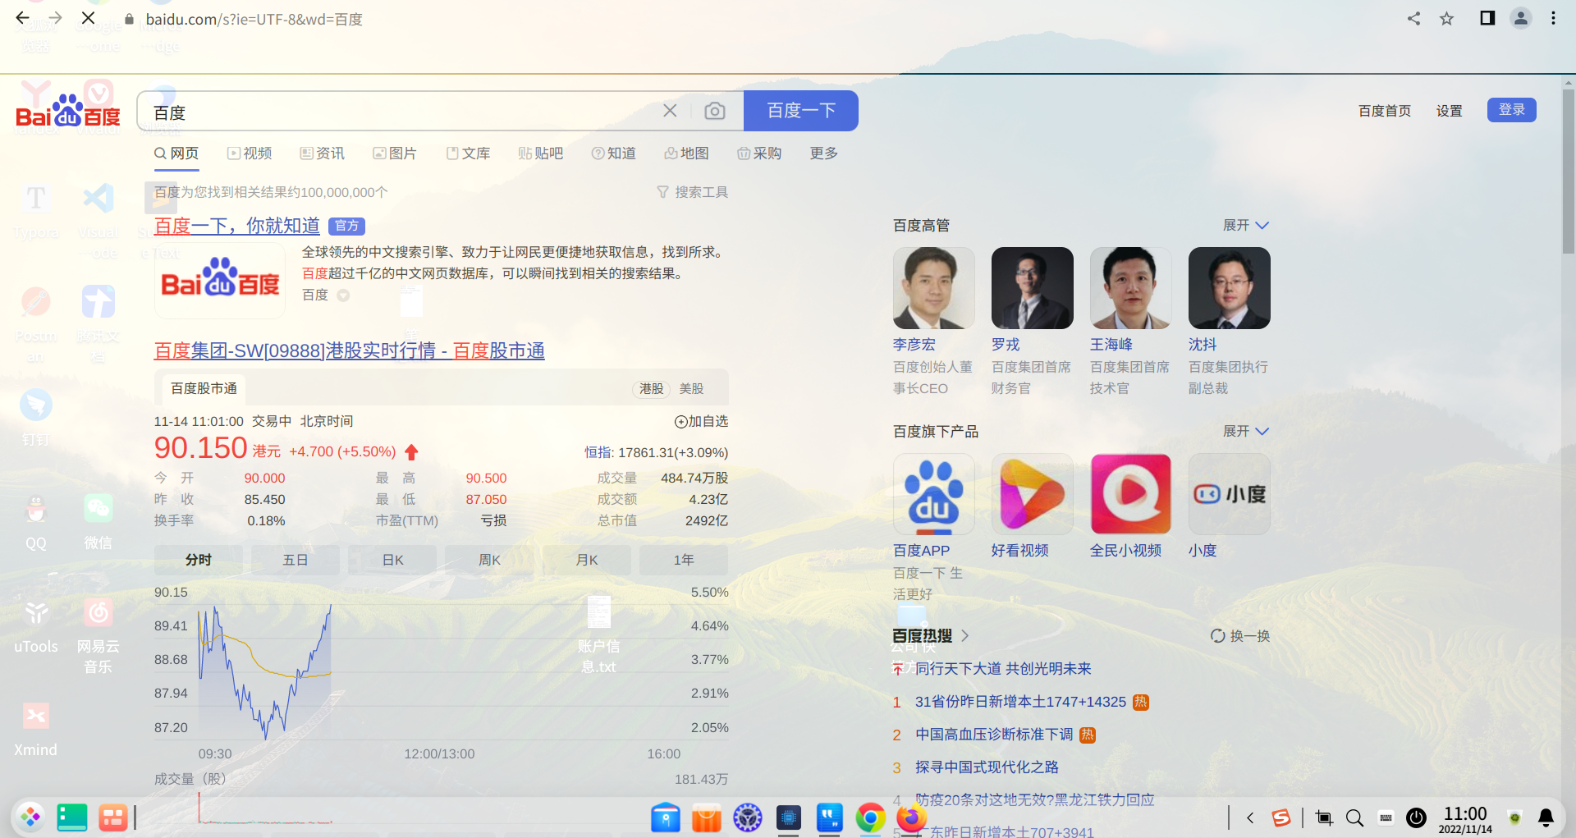1576x838 pixels.
Task: Switch to the 文库 search tab
Action: tap(468, 153)
